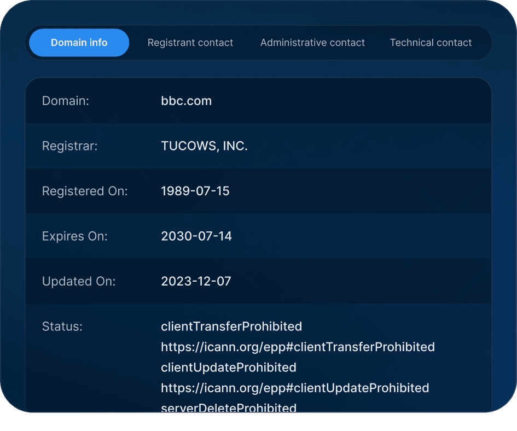Switch to the Registrant contact tab
The image size is (517, 431).
[190, 42]
